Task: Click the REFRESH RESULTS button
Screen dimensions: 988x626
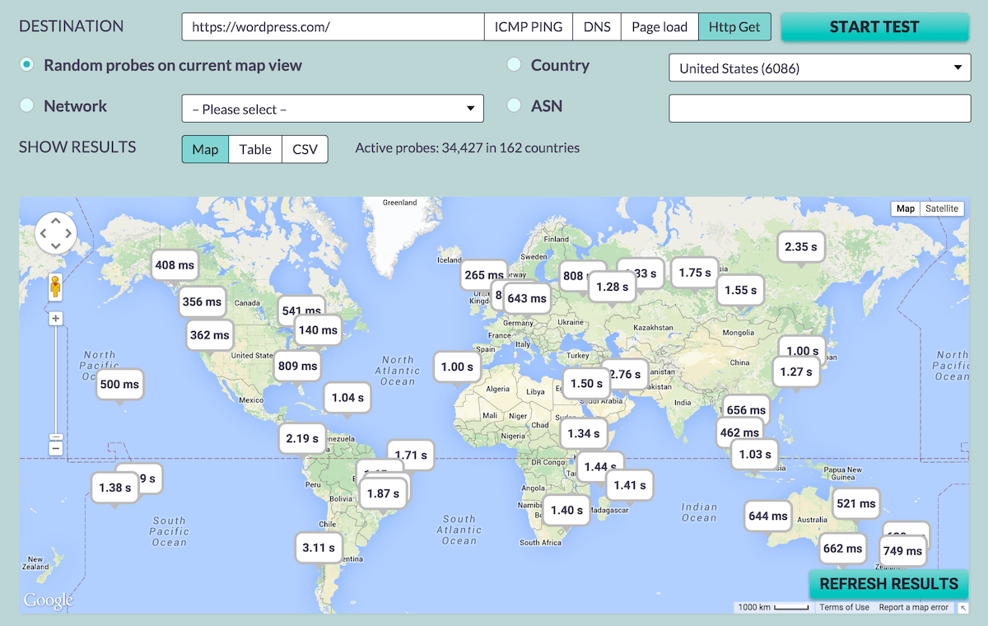Action: point(888,584)
